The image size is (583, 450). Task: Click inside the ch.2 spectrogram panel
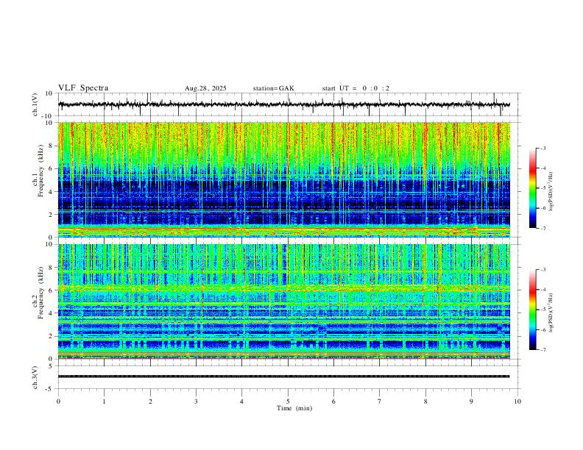click(x=284, y=301)
